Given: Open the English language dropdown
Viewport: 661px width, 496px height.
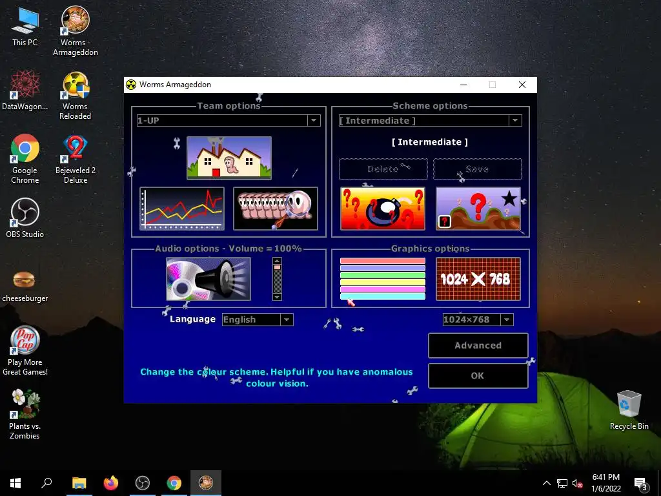Looking at the screenshot, I should (x=287, y=319).
